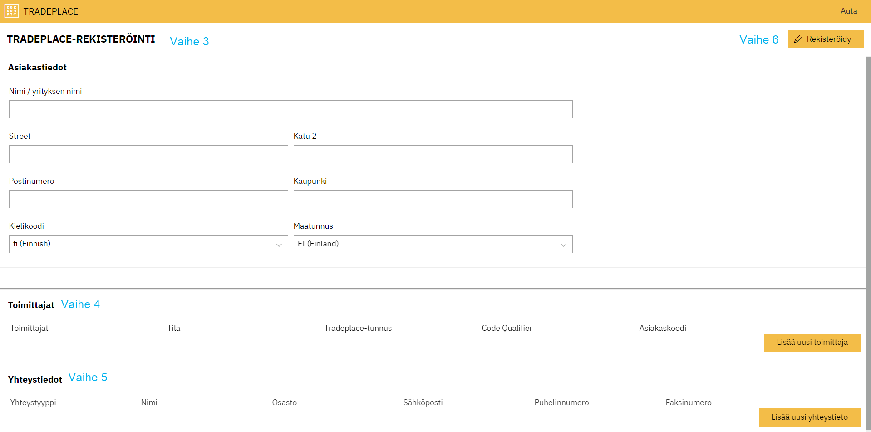Click into the Katu 2 field
871x432 pixels.
(x=433, y=154)
